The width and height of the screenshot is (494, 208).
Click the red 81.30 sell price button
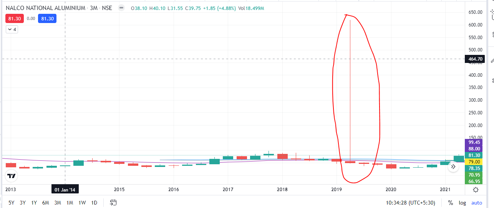(x=15, y=18)
